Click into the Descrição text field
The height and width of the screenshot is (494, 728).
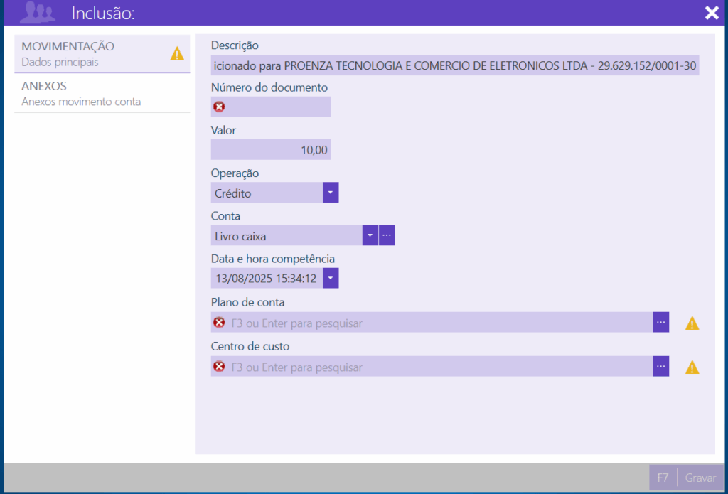point(455,66)
